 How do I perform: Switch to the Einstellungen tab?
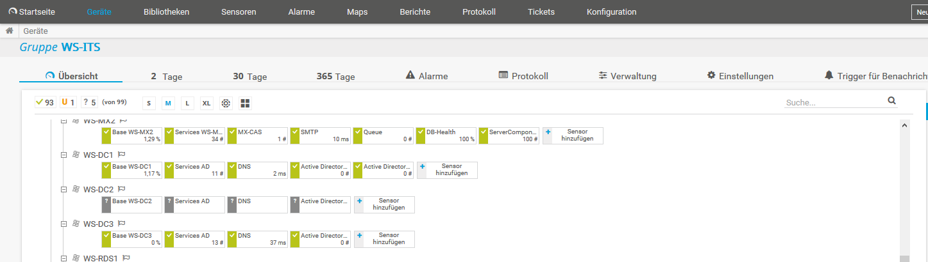coord(740,75)
